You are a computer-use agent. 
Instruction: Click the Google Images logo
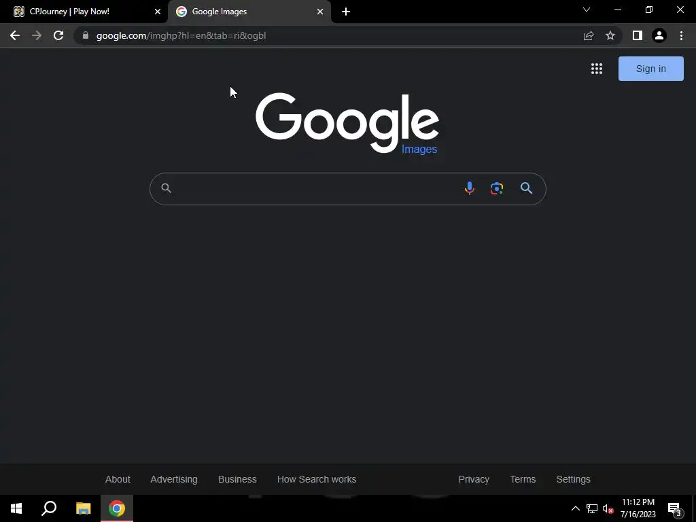click(x=347, y=124)
